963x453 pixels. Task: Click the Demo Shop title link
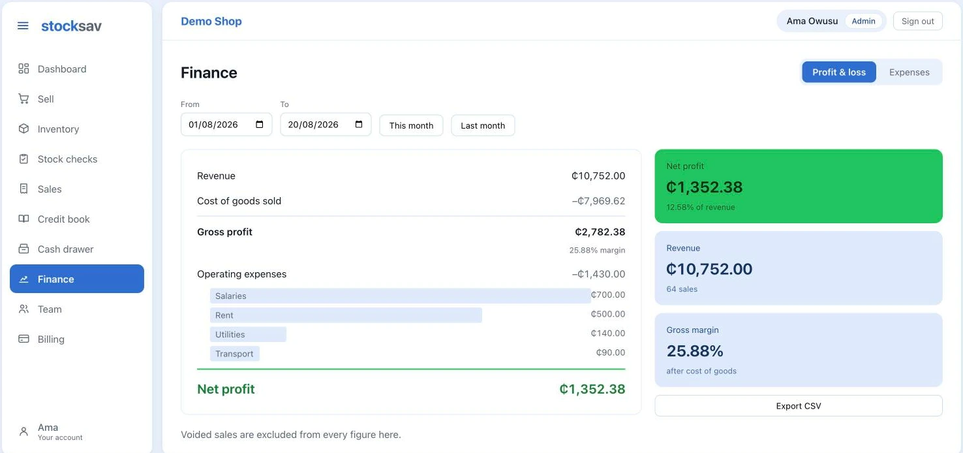(211, 21)
